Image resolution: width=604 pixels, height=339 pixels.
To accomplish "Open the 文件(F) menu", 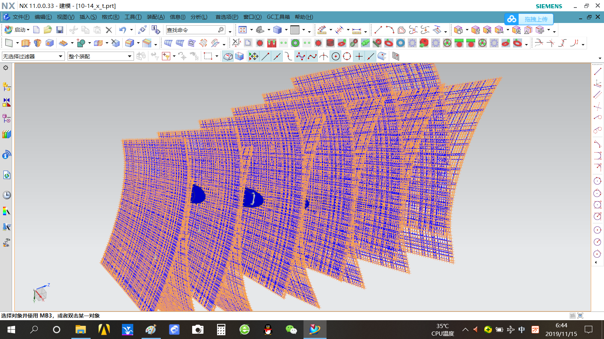I will (x=21, y=17).
